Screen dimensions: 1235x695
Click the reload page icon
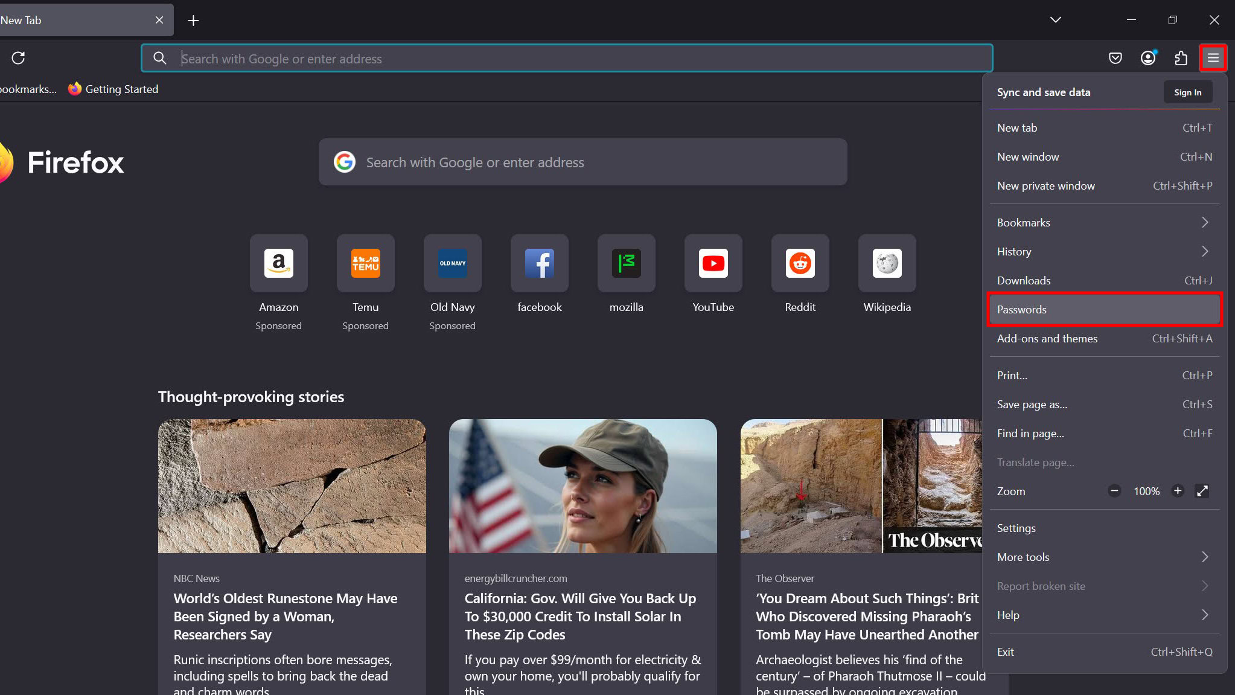click(x=18, y=58)
